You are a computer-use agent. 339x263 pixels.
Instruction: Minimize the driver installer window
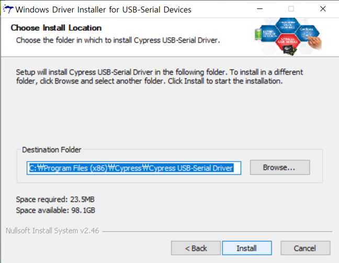pos(259,9)
